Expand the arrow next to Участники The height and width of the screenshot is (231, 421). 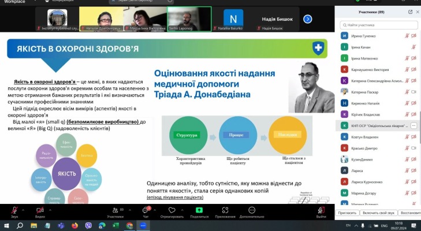point(130,210)
